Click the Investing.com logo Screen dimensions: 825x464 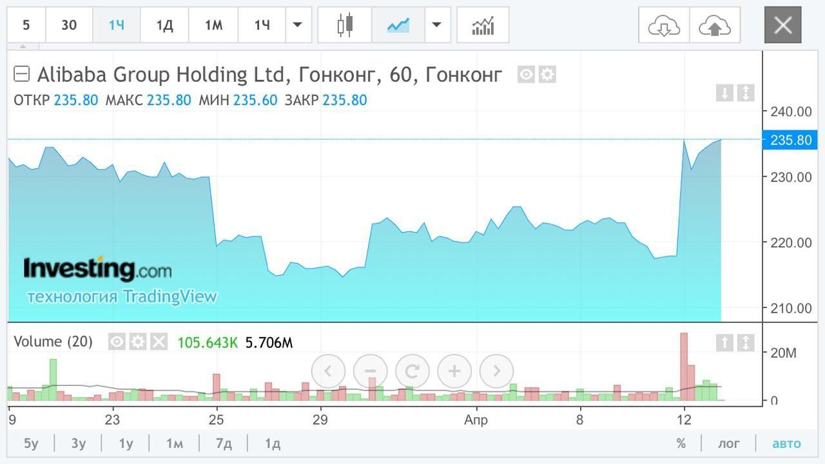98,269
